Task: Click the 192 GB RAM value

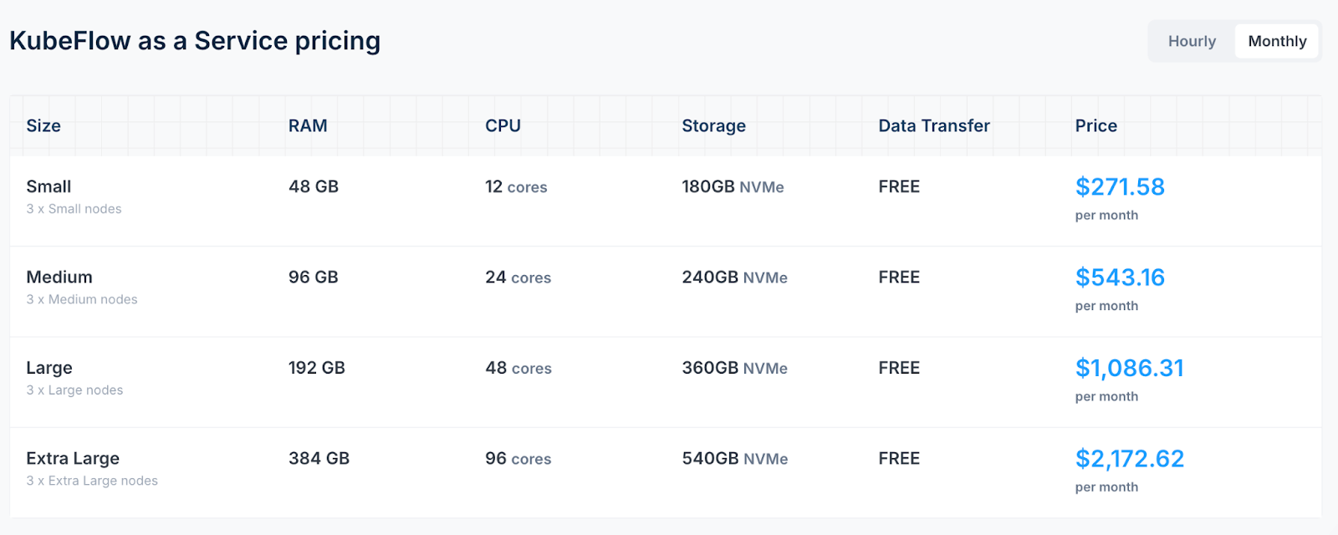Action: [x=316, y=368]
